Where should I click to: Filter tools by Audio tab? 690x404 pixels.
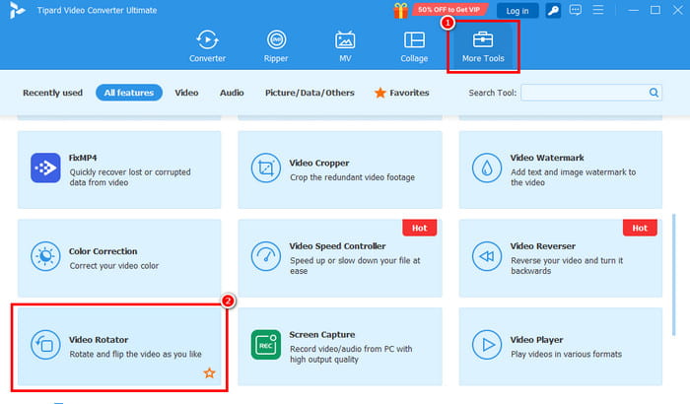coord(232,93)
